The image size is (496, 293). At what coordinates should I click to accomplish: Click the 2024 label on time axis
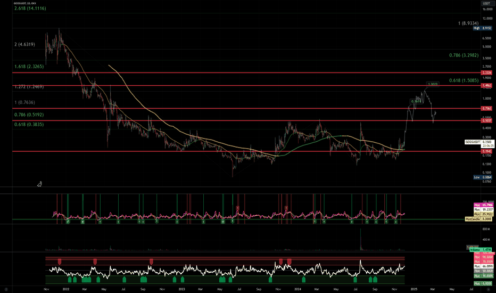[x=297, y=289]
